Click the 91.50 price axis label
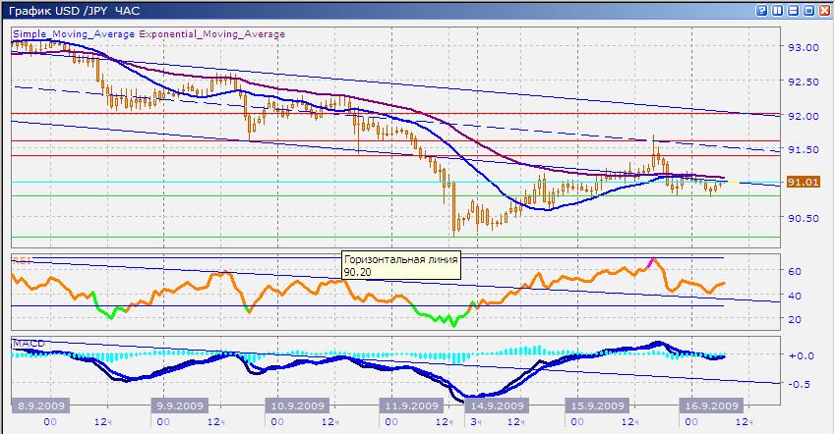835x434 pixels. pos(804,149)
